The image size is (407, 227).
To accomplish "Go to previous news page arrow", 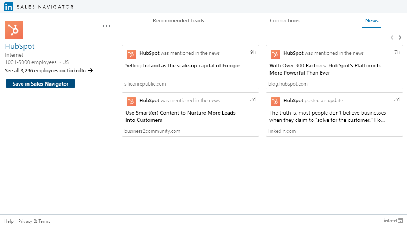I will pyautogui.click(x=392, y=37).
